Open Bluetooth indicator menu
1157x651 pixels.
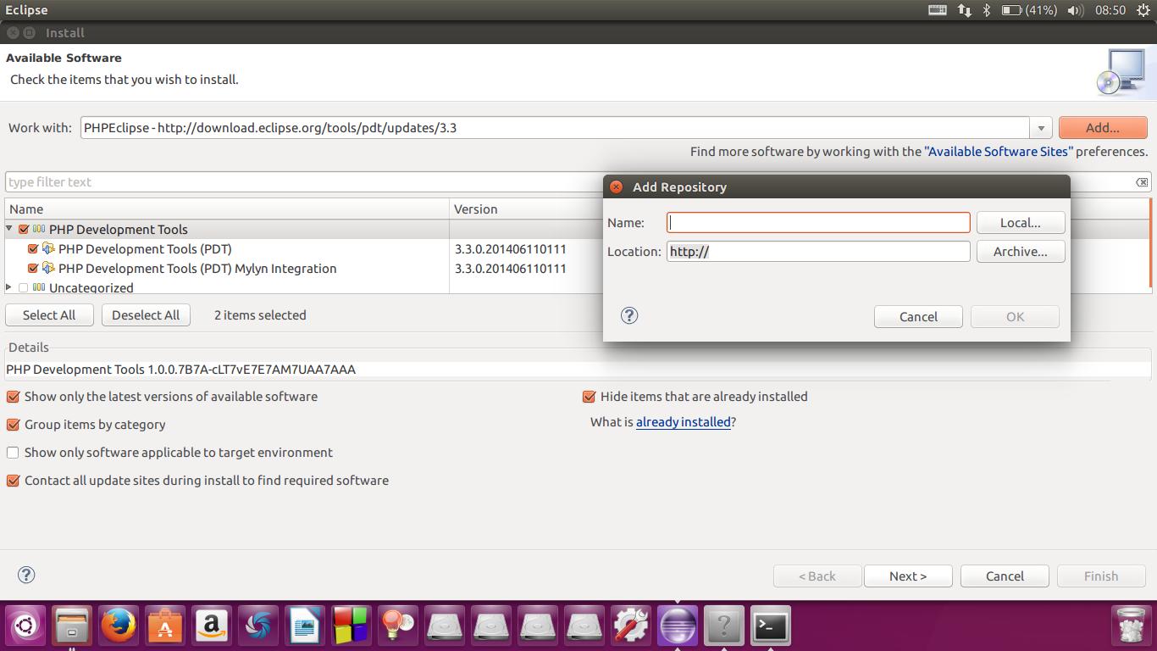[x=986, y=10]
